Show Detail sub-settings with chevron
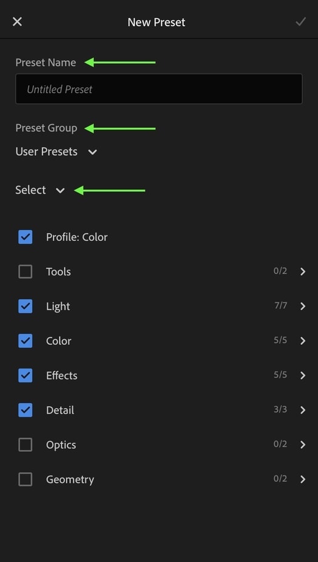Image resolution: width=318 pixels, height=562 pixels. click(303, 410)
